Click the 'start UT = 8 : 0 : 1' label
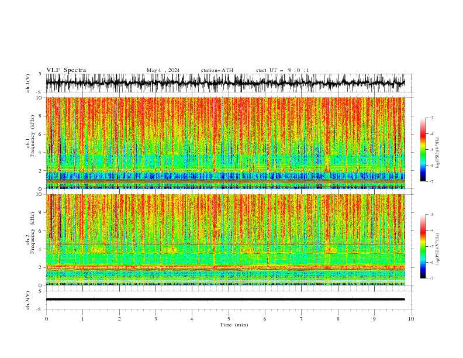 pyautogui.click(x=282, y=70)
